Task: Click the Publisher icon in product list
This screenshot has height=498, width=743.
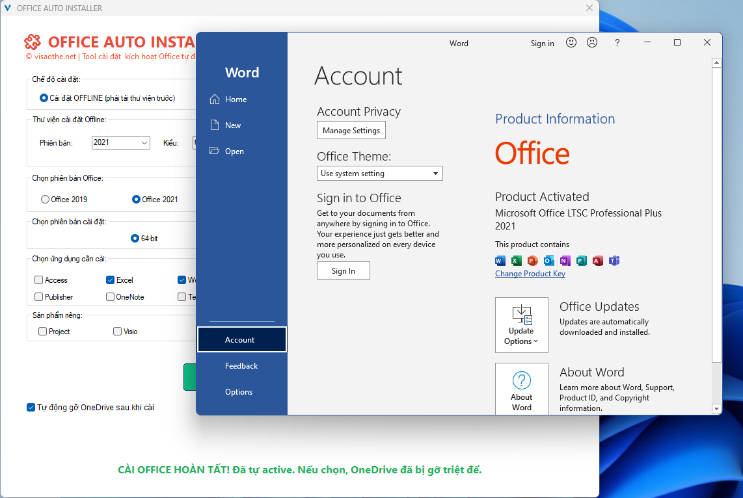Action: click(x=582, y=260)
